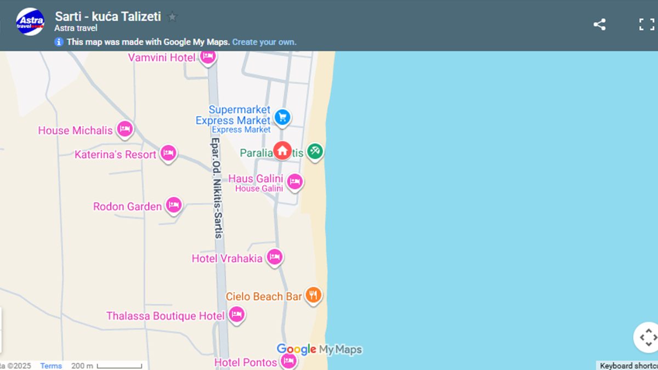The image size is (658, 370).
Task: Select the Express Market shopping cart marker
Action: coord(282,116)
